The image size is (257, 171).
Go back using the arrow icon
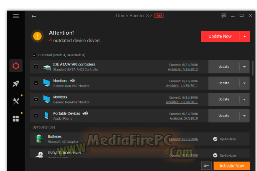(x=34, y=16)
